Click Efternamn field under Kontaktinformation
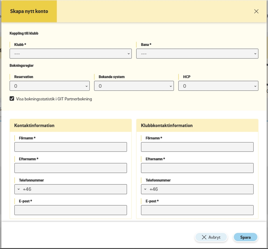Image resolution: width=268 pixels, height=249 pixels. [71, 168]
